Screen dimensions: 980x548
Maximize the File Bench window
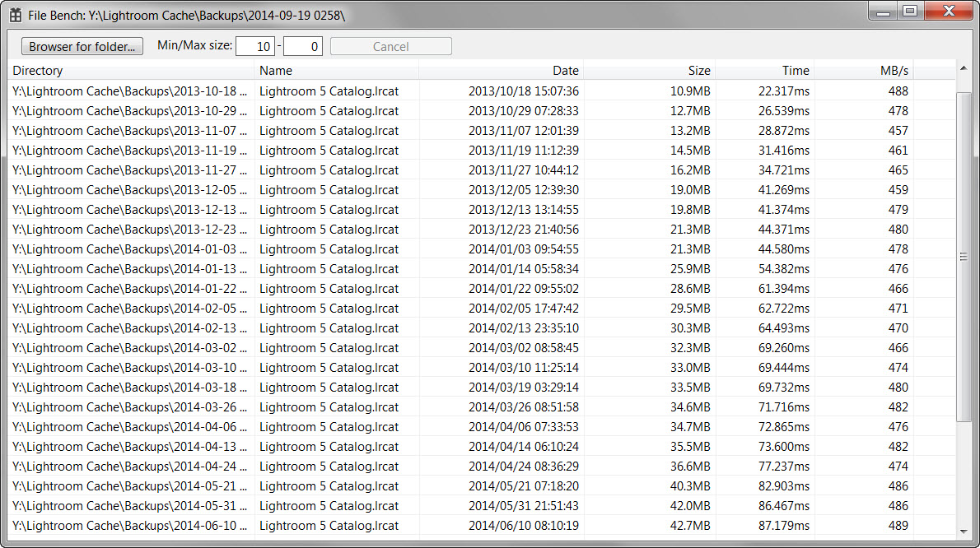910,12
